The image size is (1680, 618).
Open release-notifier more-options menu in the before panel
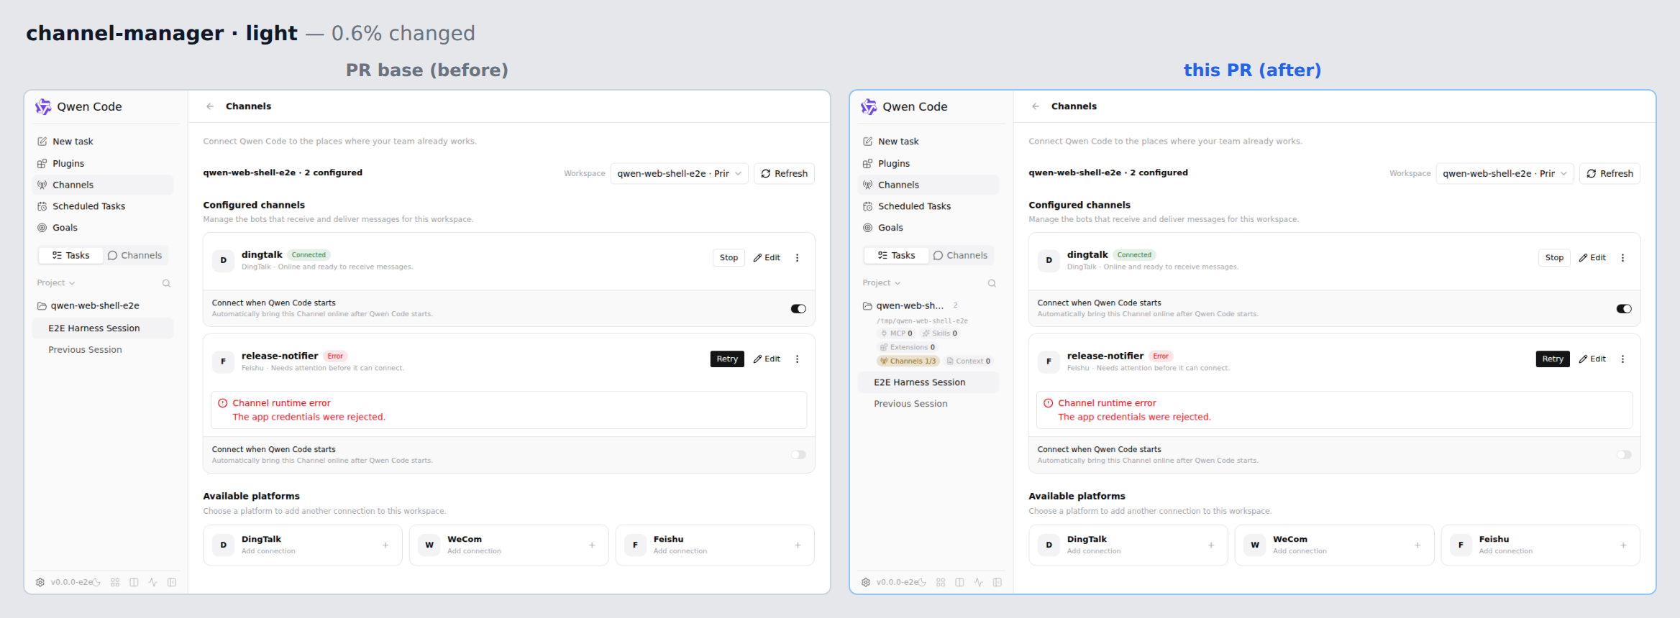tap(797, 359)
